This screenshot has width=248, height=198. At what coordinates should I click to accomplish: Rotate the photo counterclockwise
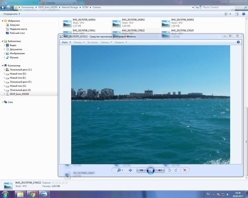click(169, 170)
